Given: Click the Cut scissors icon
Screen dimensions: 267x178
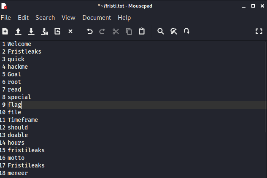Looking at the screenshot, I should 116,31.
